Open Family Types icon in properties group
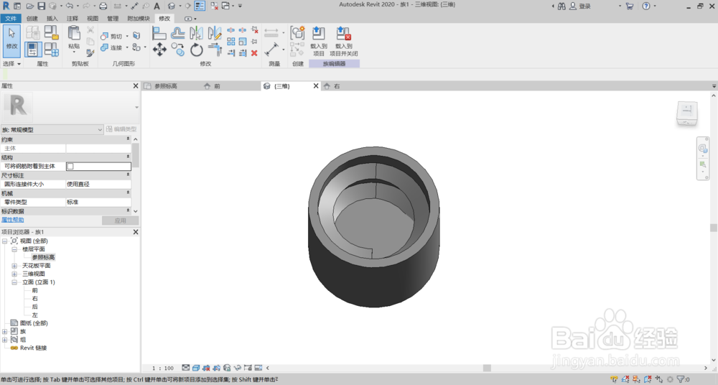 tap(51, 49)
